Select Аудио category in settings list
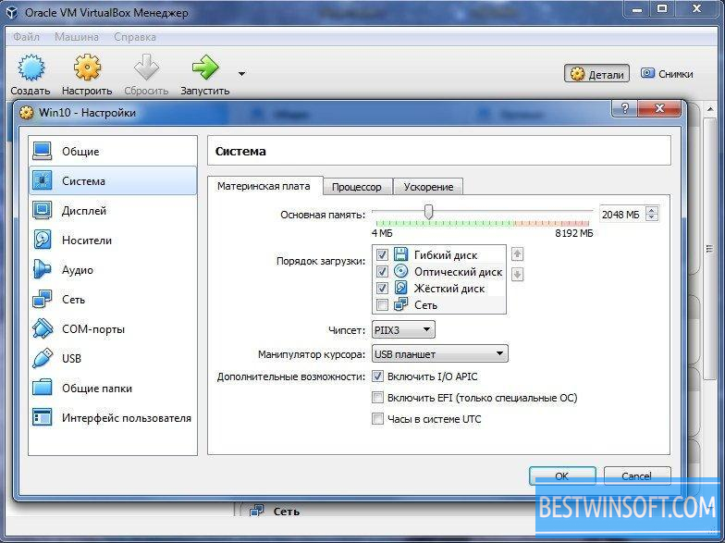 113,270
